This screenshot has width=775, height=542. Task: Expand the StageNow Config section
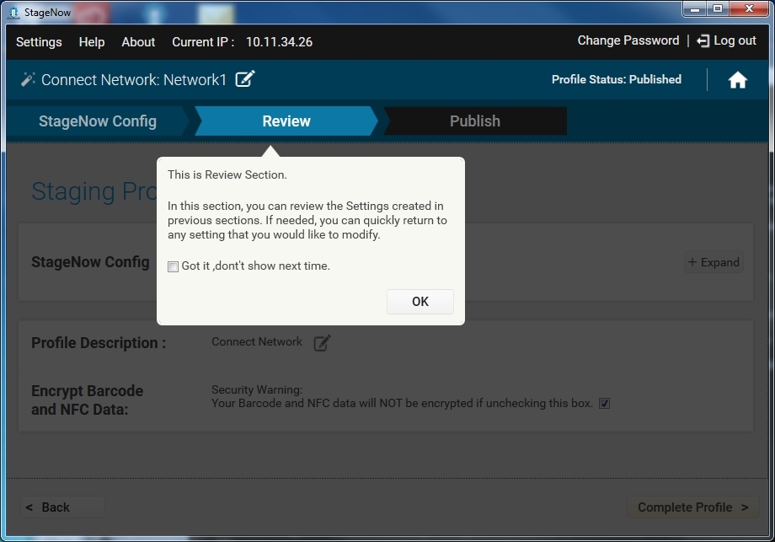[x=714, y=262]
